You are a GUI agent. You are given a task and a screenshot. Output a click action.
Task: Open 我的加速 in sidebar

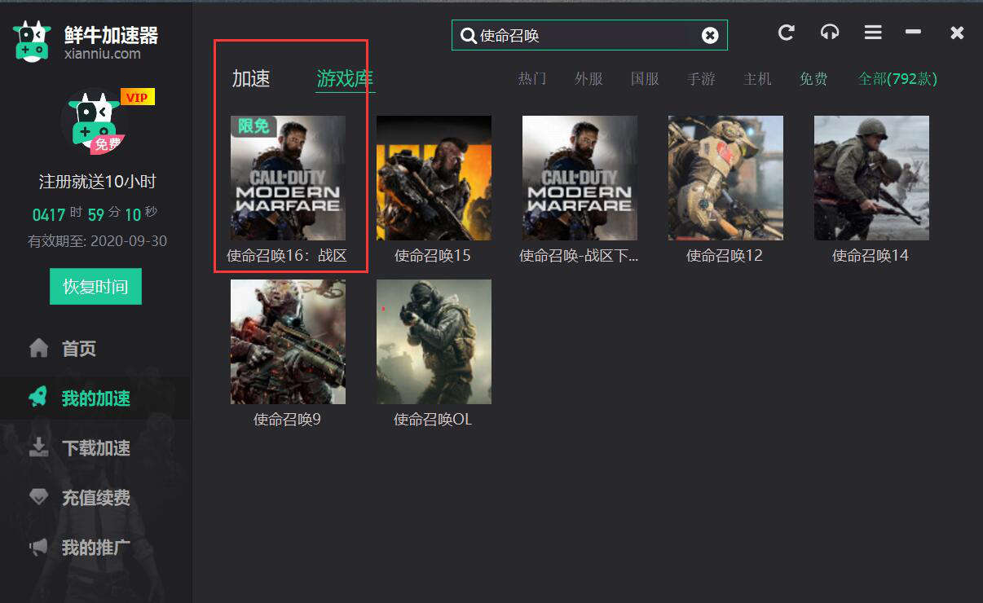pyautogui.click(x=95, y=398)
